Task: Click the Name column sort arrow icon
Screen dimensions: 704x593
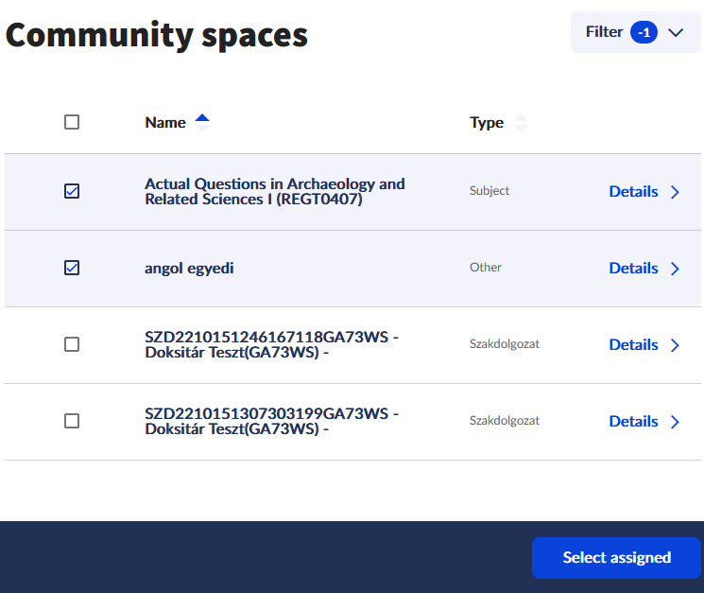Action: [x=202, y=123]
